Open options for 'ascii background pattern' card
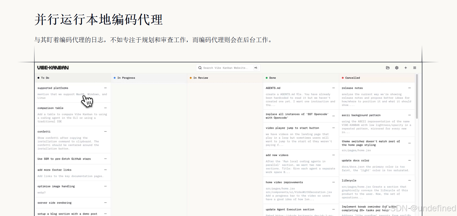Screen dimensions: 457x216 coord(409,115)
